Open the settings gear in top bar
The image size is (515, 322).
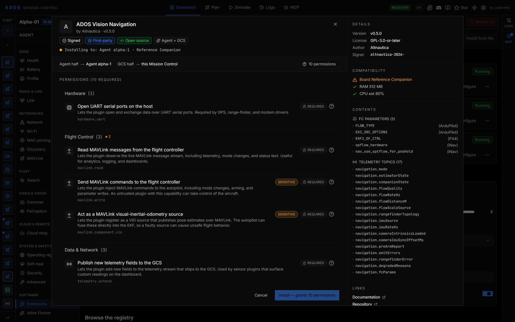tap(483, 8)
